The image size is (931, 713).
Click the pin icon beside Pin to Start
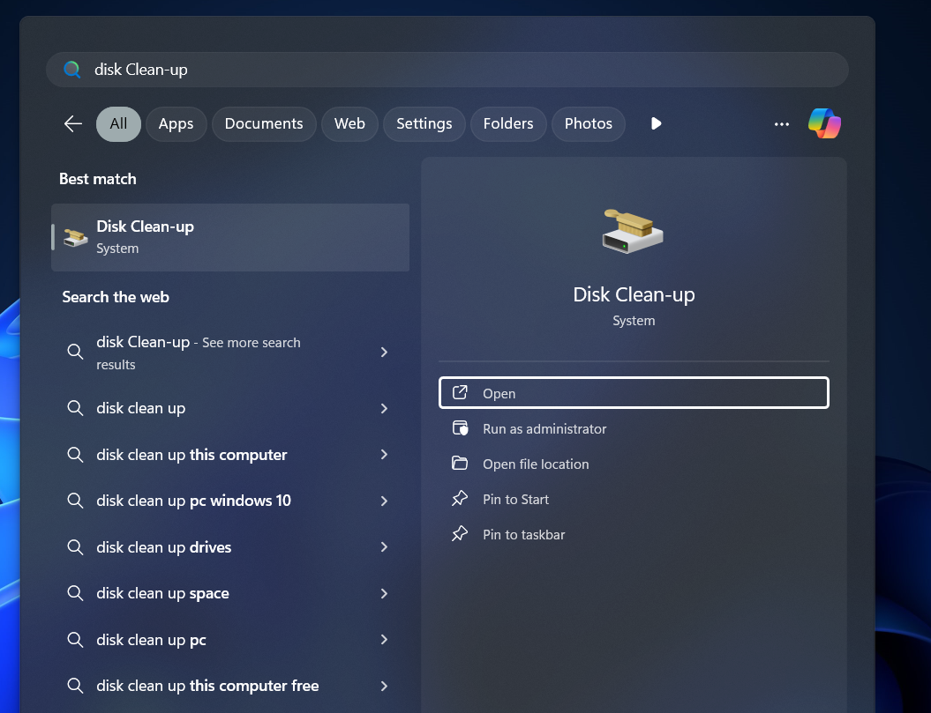pyautogui.click(x=460, y=499)
